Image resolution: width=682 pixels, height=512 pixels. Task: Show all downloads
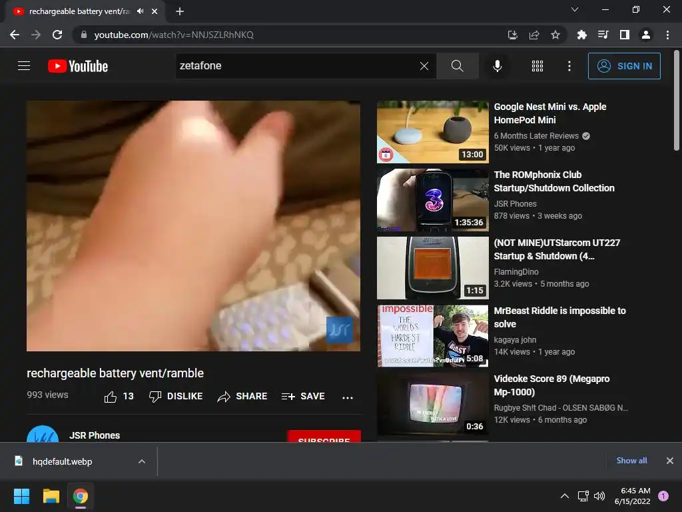(631, 461)
